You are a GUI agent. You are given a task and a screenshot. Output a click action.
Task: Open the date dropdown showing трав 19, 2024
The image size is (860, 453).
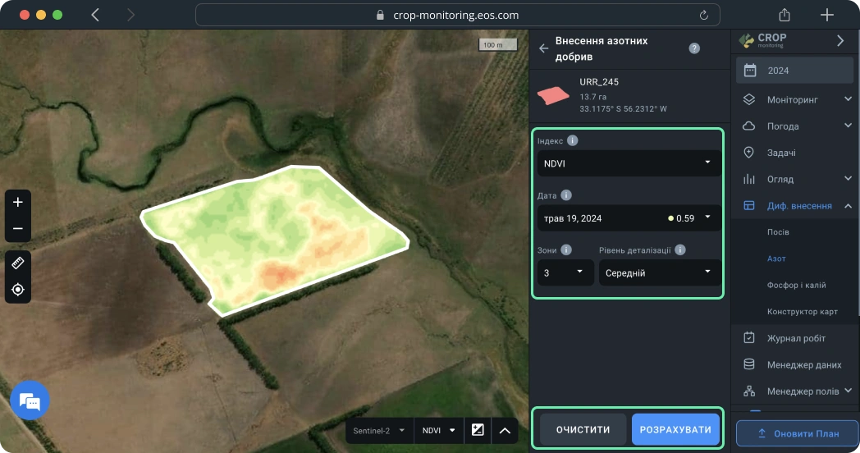click(628, 218)
